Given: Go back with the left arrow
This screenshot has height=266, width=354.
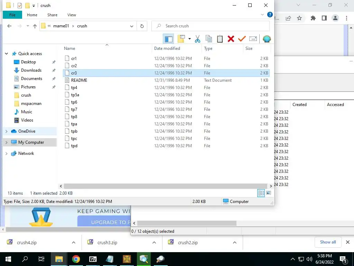Looking at the screenshot, I should pos(9,26).
